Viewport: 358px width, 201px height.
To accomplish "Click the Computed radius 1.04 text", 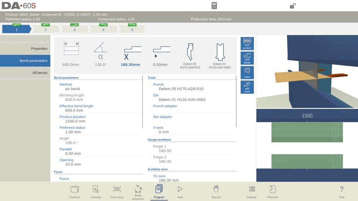I will point(116,19).
